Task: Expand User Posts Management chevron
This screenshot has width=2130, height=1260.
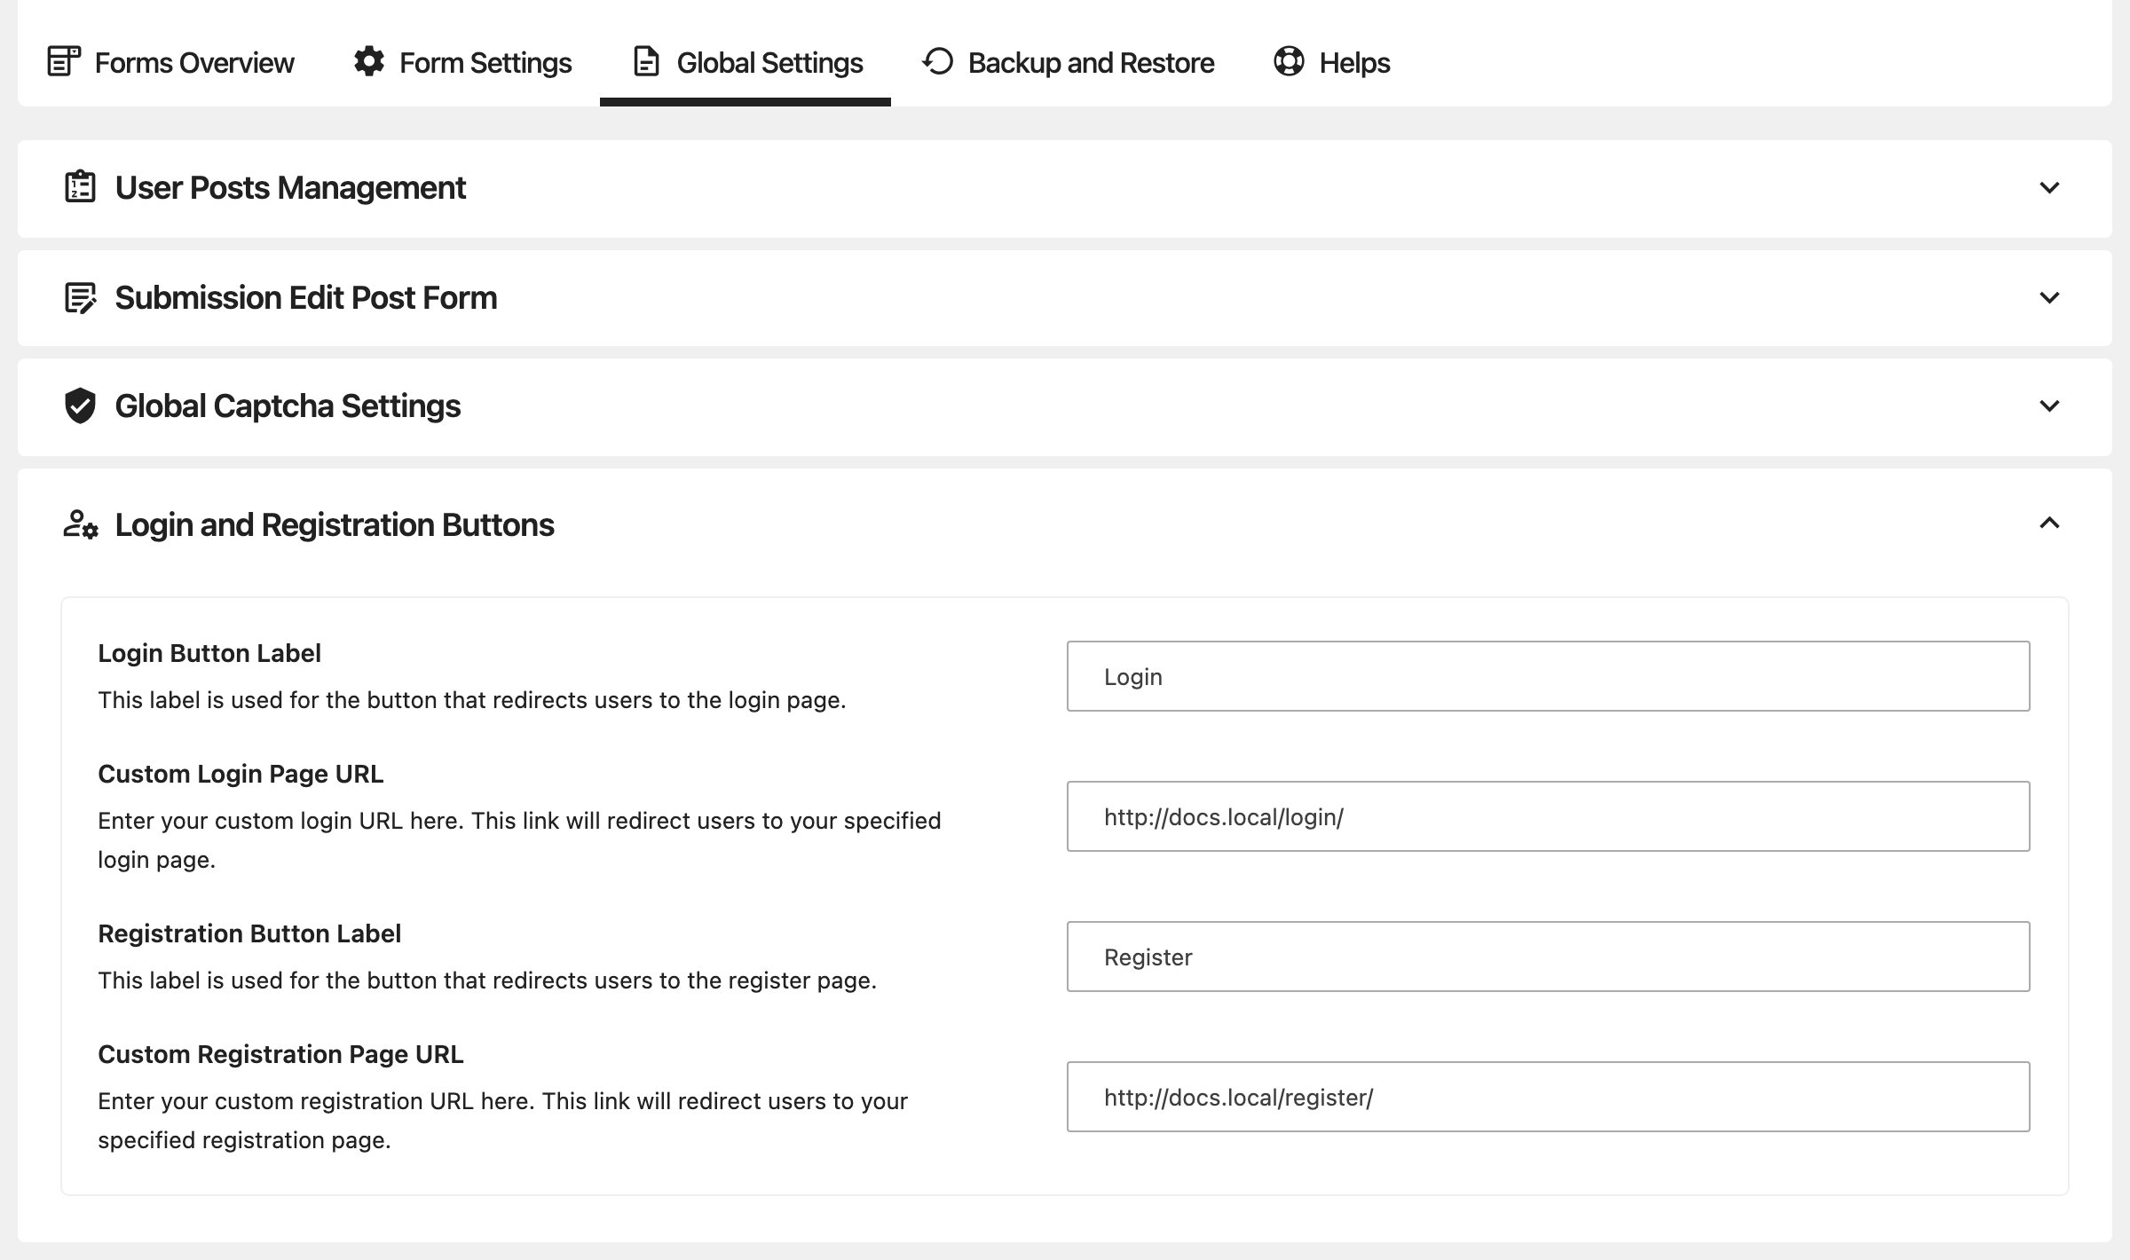Action: click(x=2049, y=188)
